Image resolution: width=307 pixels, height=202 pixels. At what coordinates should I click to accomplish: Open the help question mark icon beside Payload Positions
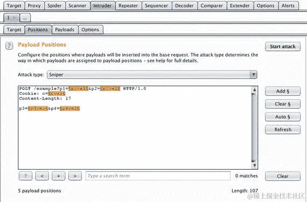tap(9, 46)
